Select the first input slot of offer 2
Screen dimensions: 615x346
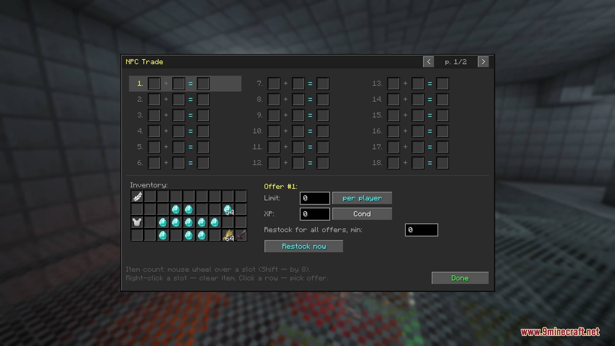154,99
